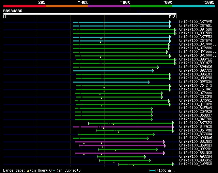The height and width of the screenshot is (173, 218).
Task: Open hit label UniRef100_B9T5D8
Action: [x=196, y=29]
